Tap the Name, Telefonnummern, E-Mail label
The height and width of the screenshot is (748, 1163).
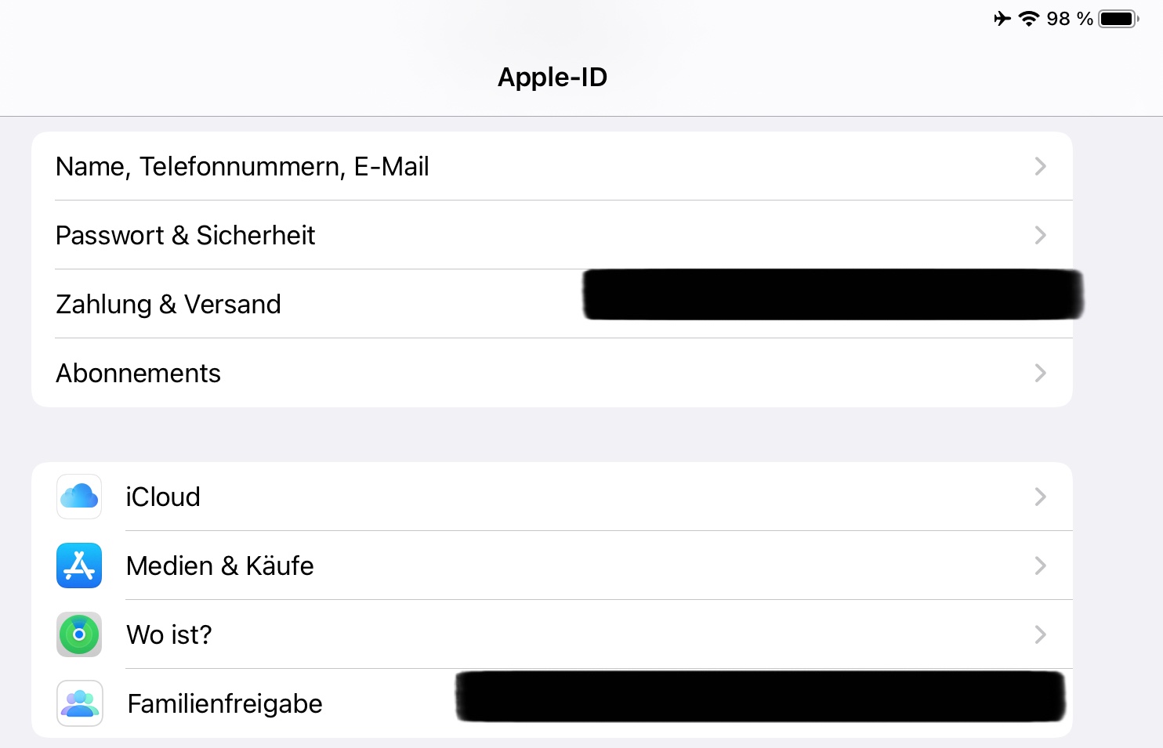tap(243, 166)
